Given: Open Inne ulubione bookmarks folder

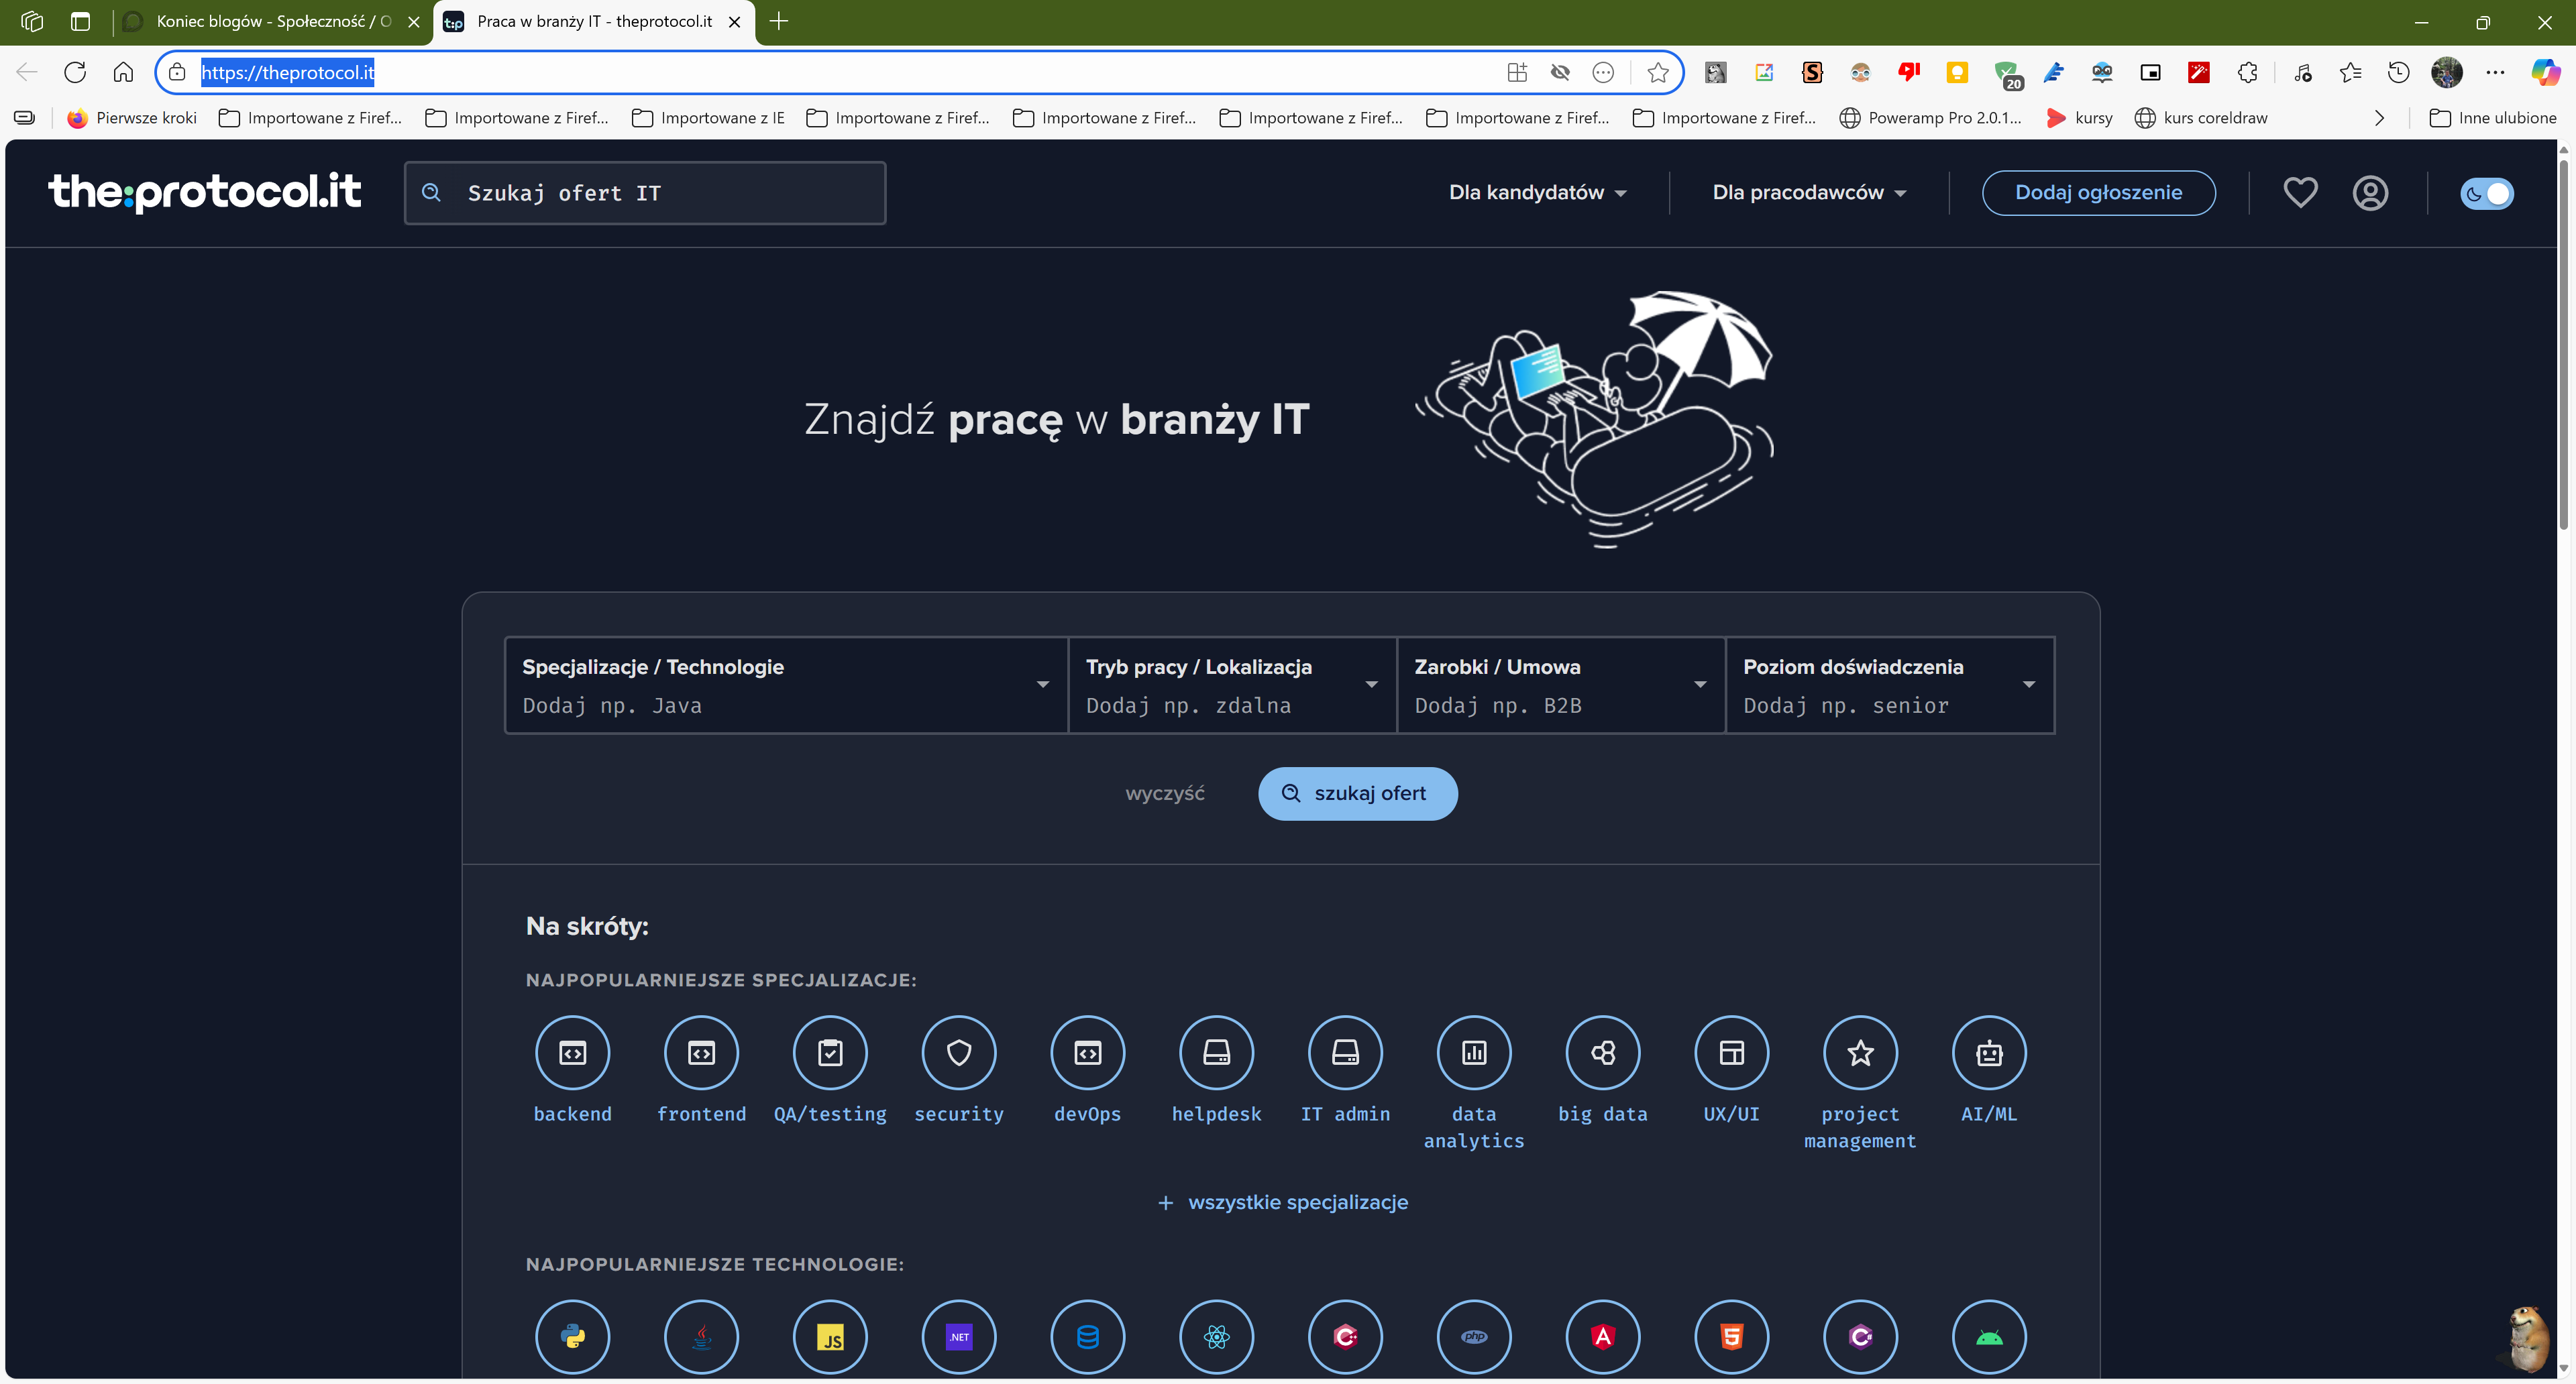Looking at the screenshot, I should [2493, 118].
